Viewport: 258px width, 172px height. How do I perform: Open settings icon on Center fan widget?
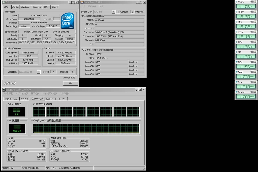(252, 92)
